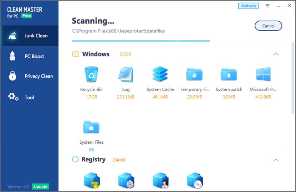Click the 412.0KB size value
Screen dimensions: 296x192
coord(263,97)
